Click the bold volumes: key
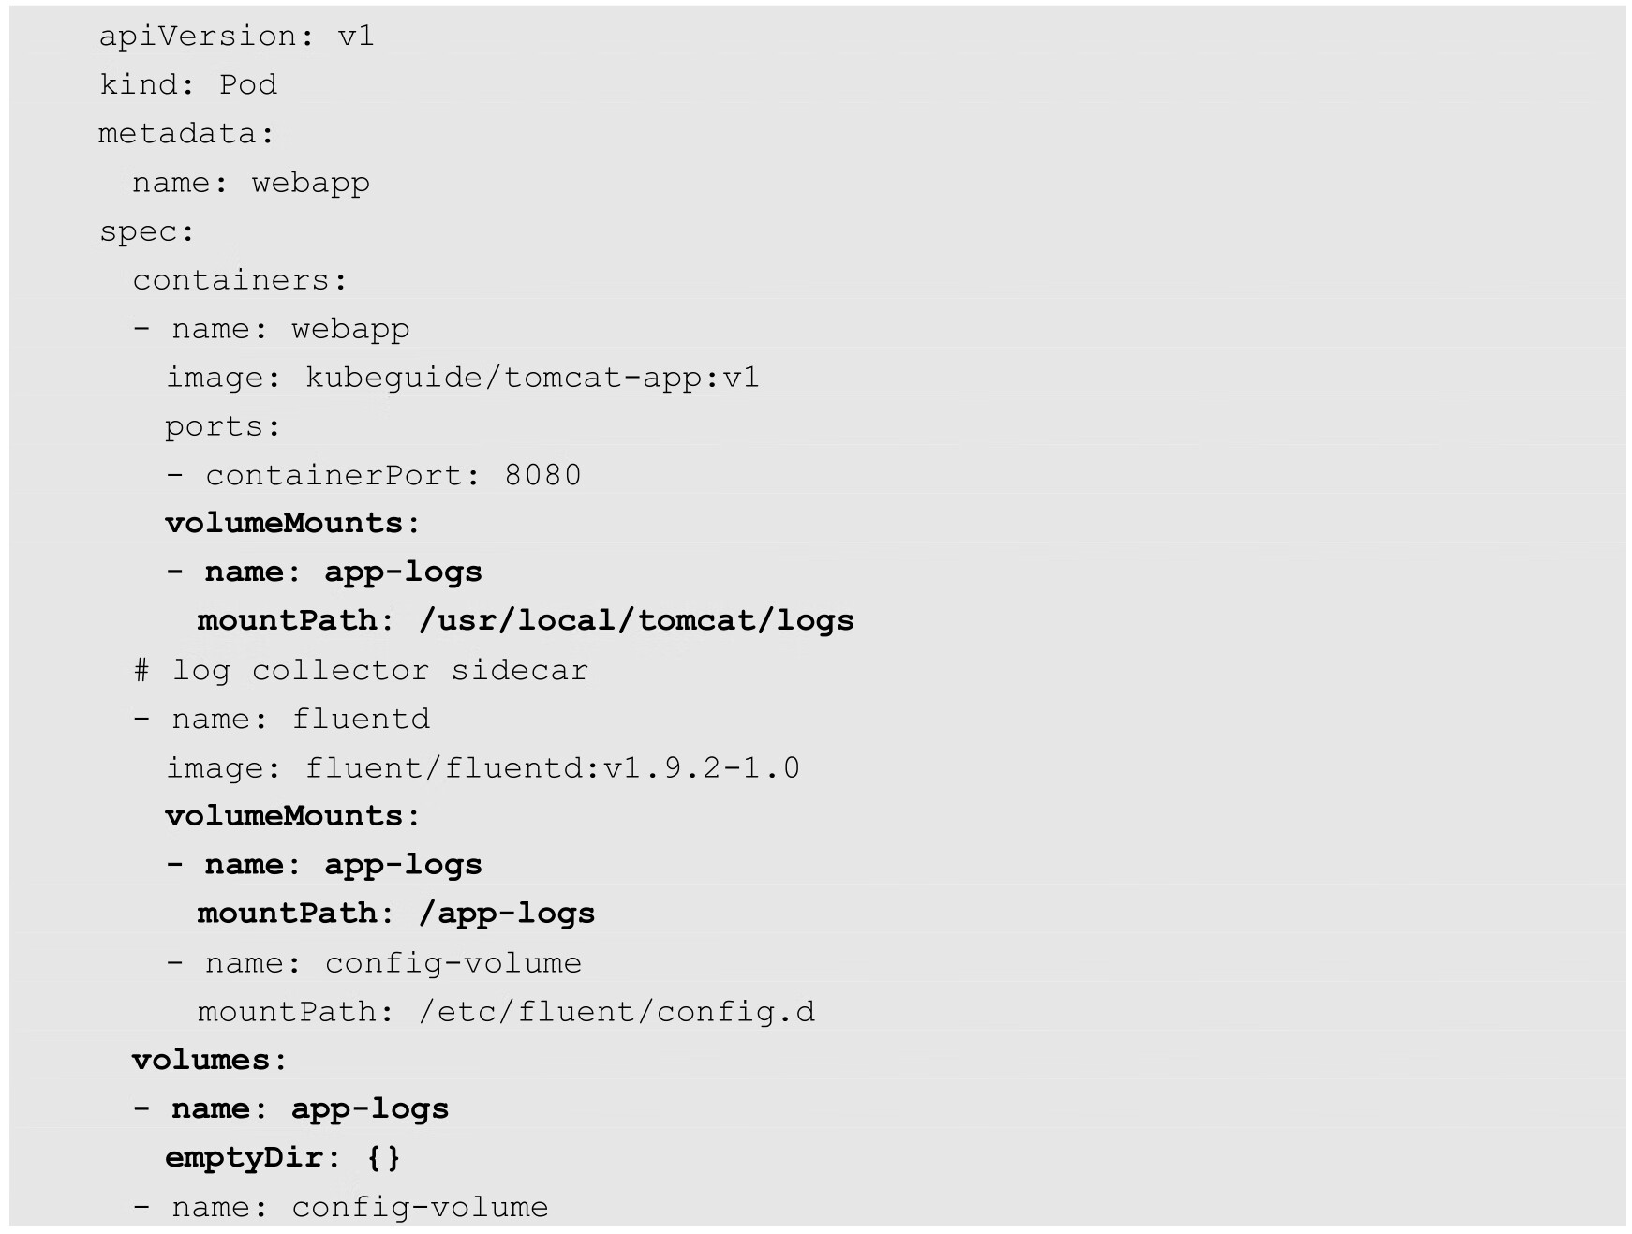This screenshot has height=1234, width=1632. (209, 1060)
